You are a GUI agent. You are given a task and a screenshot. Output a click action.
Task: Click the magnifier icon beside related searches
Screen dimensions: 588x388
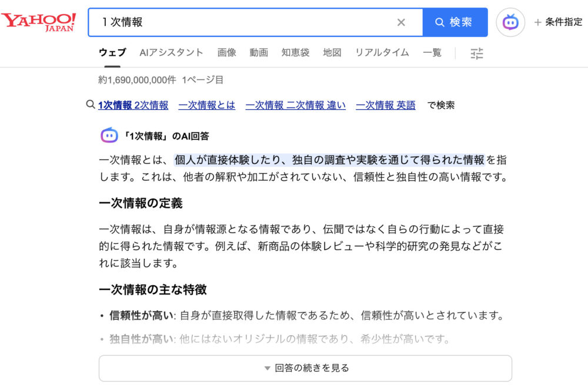[91, 104]
